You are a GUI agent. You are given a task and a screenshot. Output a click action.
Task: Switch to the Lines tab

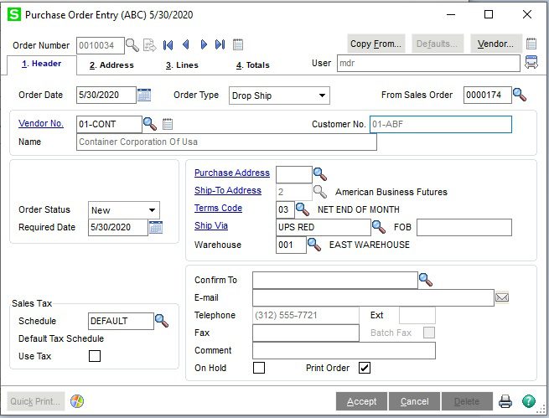pyautogui.click(x=182, y=65)
